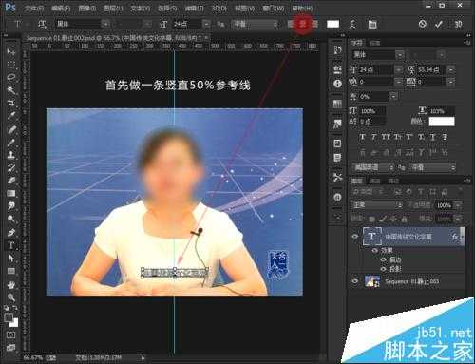Toggle Quick Mask mode icon
475x364 pixels.
pyautogui.click(x=10, y=335)
